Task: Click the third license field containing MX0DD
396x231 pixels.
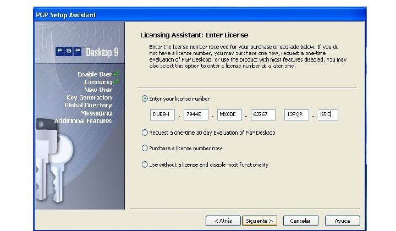Action: coord(229,115)
